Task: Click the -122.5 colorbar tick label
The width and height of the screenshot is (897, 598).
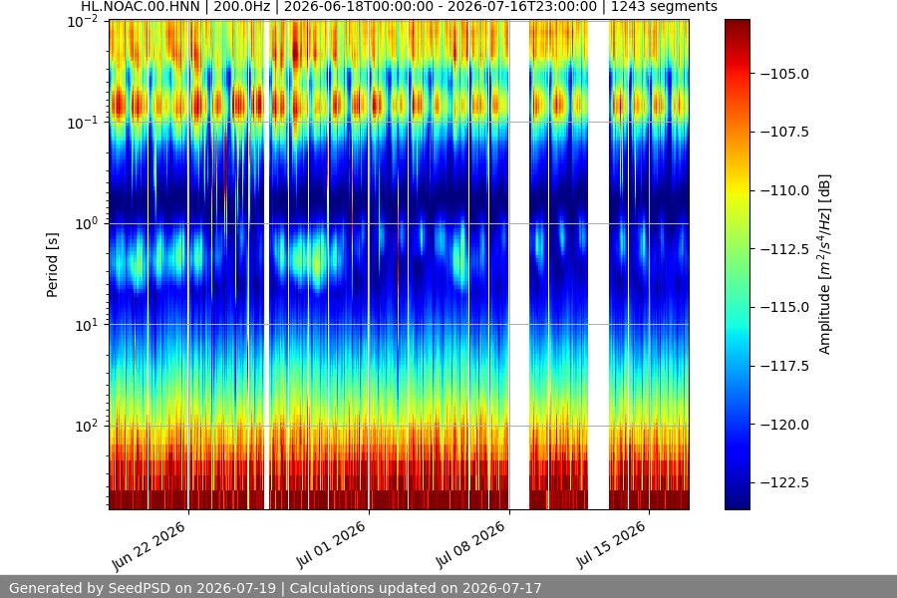Action: (x=785, y=482)
